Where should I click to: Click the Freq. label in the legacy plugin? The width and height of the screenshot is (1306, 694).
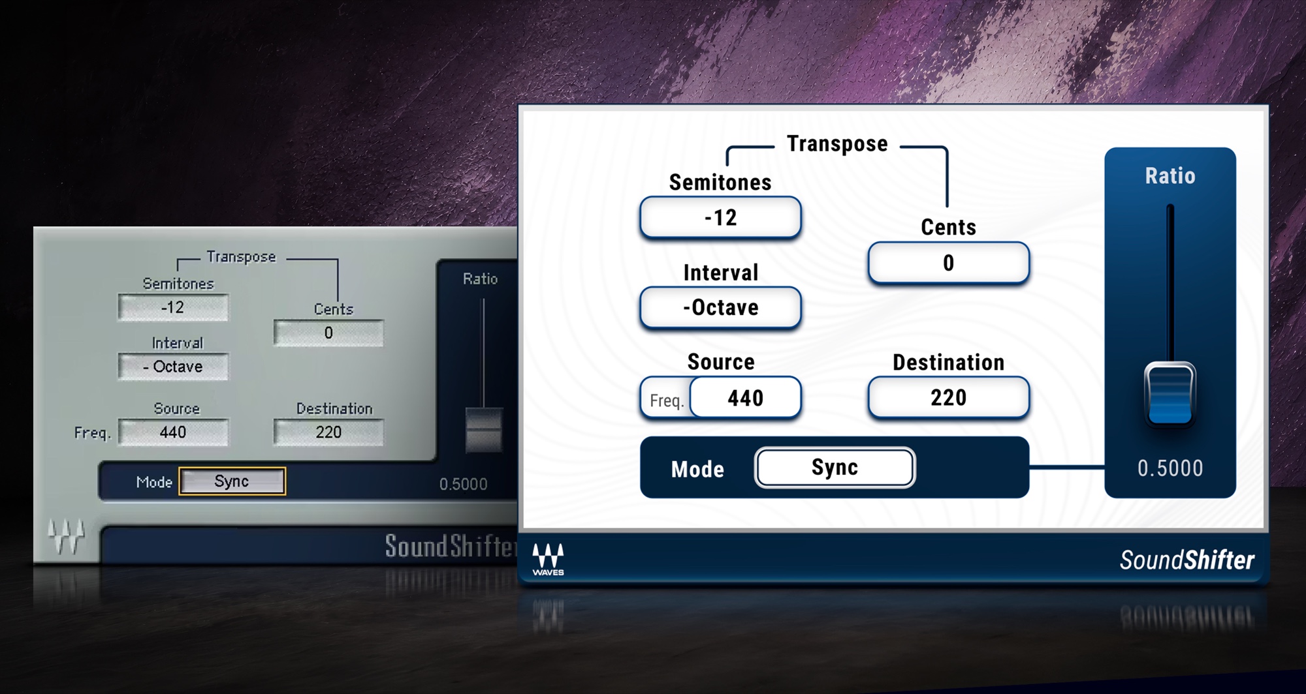tap(92, 432)
